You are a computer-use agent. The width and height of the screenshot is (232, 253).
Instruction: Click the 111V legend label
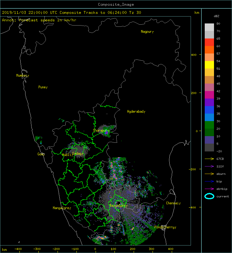(x=220, y=166)
